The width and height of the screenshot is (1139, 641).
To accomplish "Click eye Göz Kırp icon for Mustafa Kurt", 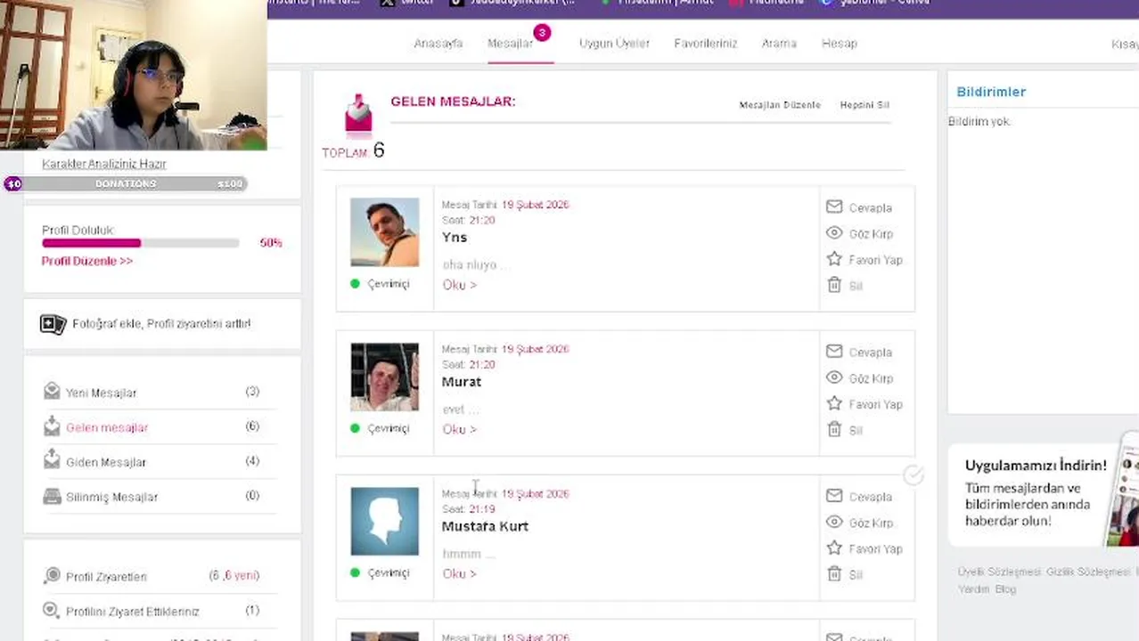I will 834,522.
